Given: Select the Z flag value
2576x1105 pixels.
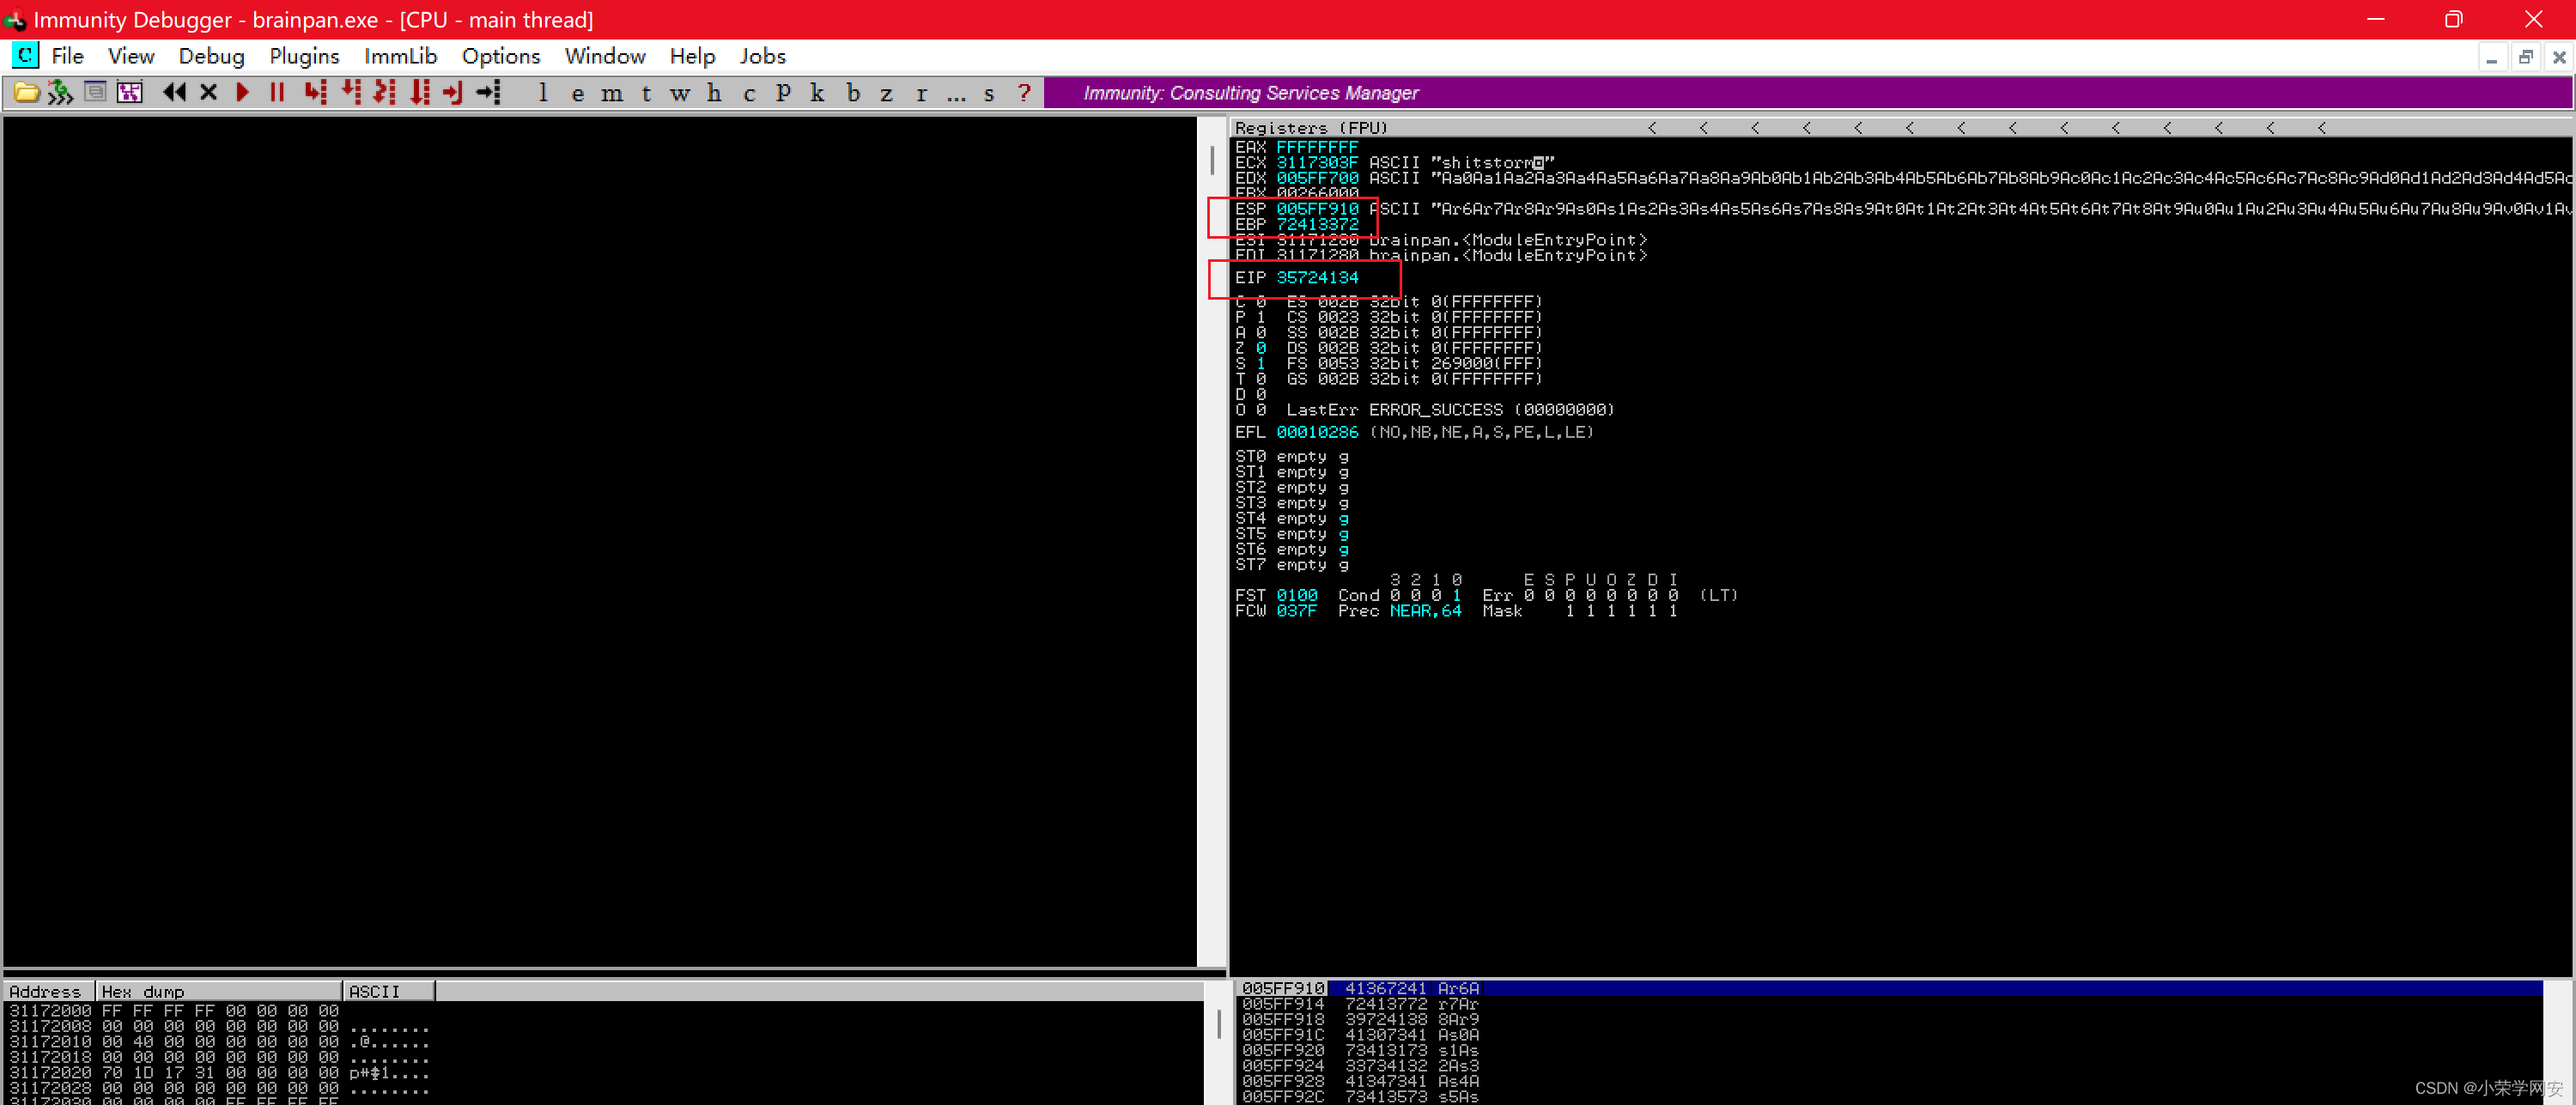Looking at the screenshot, I should click(1261, 348).
